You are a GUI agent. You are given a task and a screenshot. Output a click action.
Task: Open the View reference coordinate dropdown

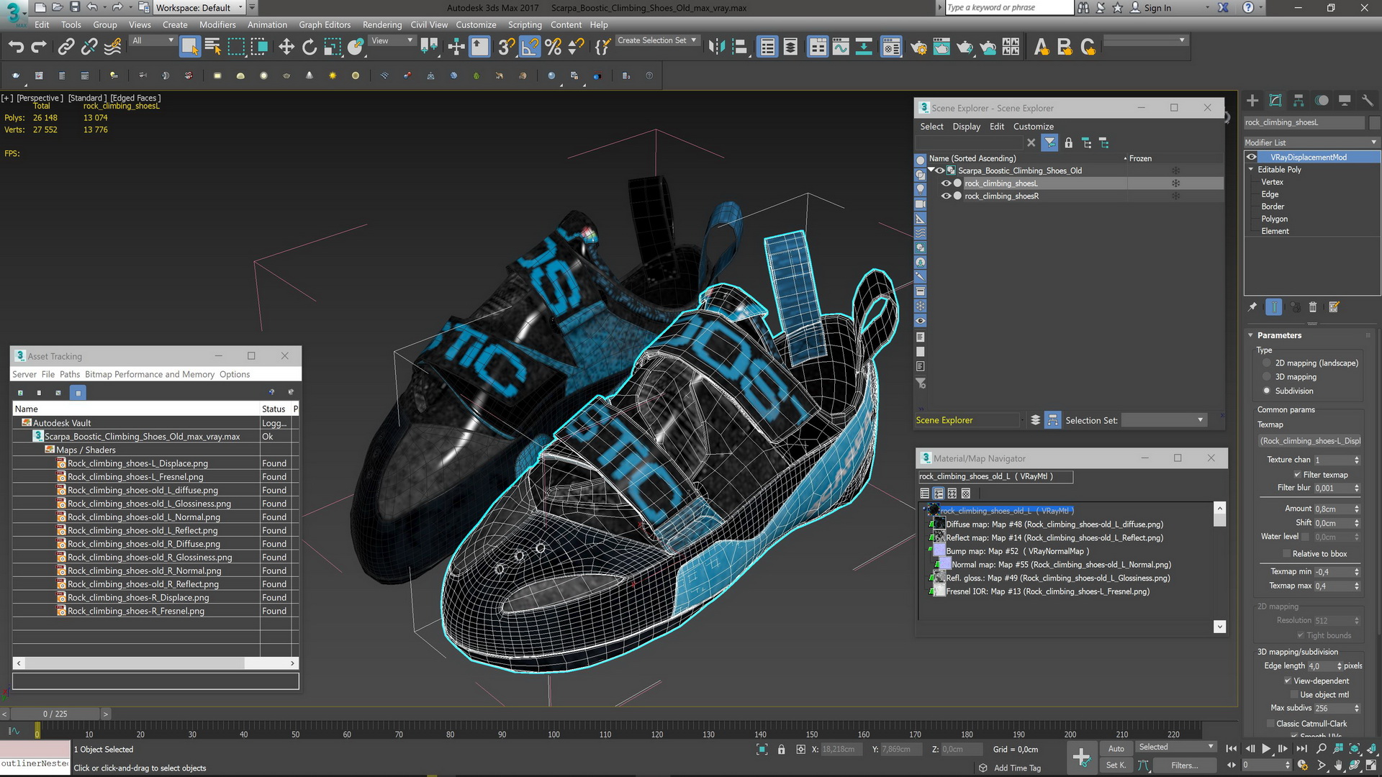pyautogui.click(x=392, y=41)
